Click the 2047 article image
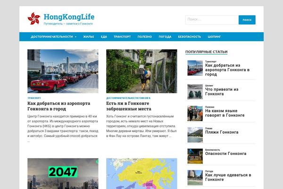The width and height of the screenshot is (283, 189). pyautogui.click(x=63, y=173)
